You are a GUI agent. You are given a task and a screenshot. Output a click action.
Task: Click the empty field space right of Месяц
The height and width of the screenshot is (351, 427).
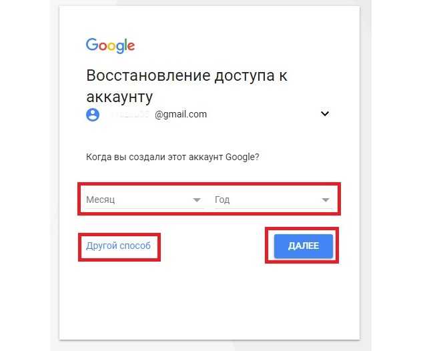click(153, 200)
